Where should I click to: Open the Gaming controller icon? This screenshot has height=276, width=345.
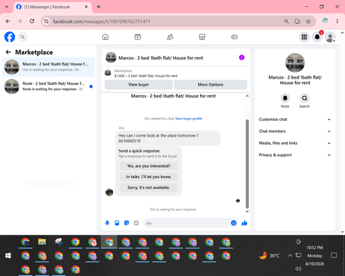coord(235,37)
